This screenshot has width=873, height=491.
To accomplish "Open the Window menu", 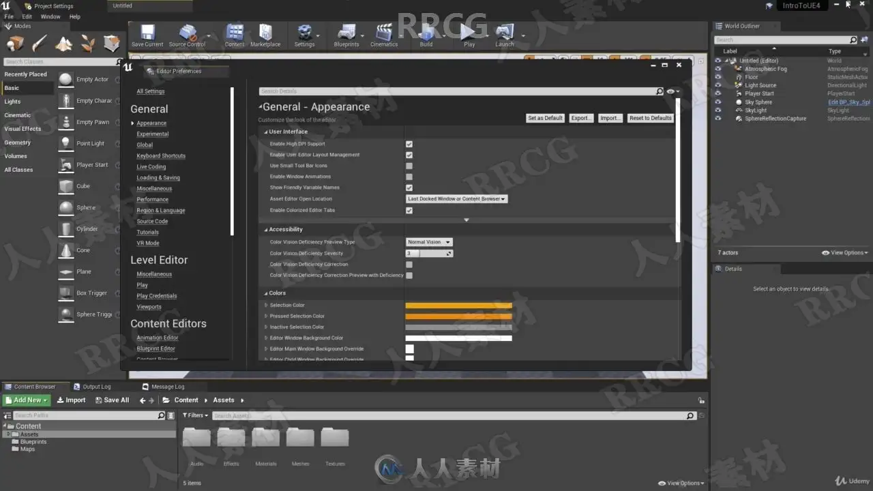I will (50, 16).
